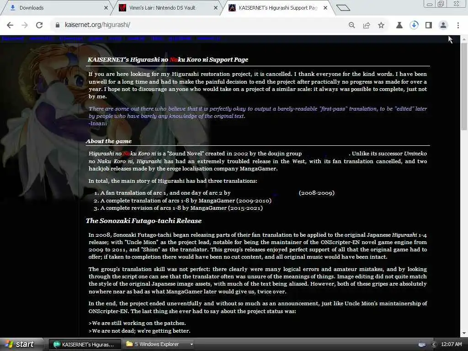Image resolution: width=468 pixels, height=351 pixels.
Task: Open the Chrome profile avatar
Action: [x=443, y=25]
